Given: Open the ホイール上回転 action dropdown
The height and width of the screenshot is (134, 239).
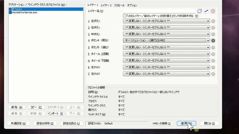Looking at the screenshot, I should pos(167,54).
